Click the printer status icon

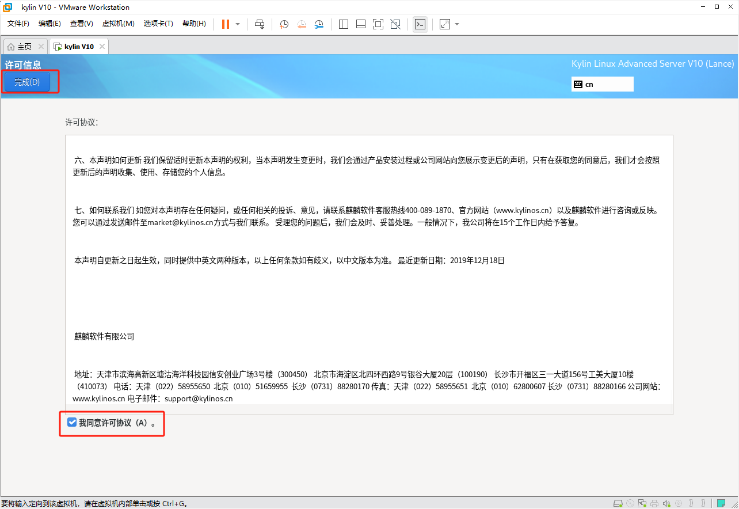pyautogui.click(x=654, y=503)
